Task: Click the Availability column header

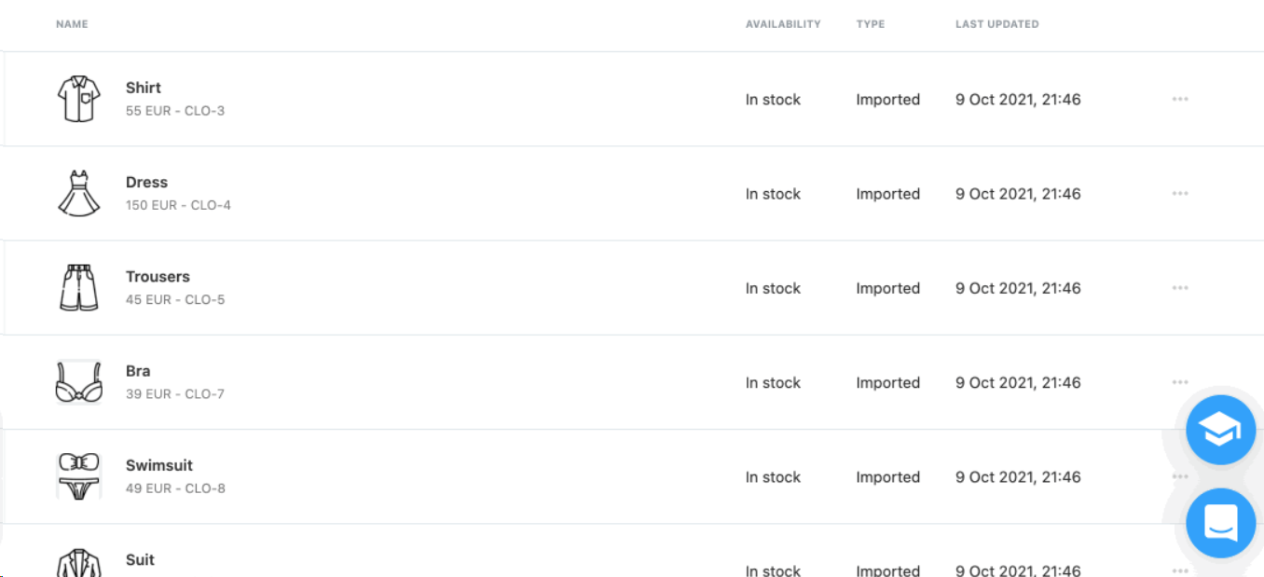Action: click(x=783, y=24)
